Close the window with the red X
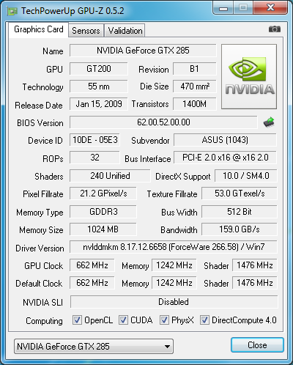Image resolution: width=293 pixels, height=365 pixels. 270,8
